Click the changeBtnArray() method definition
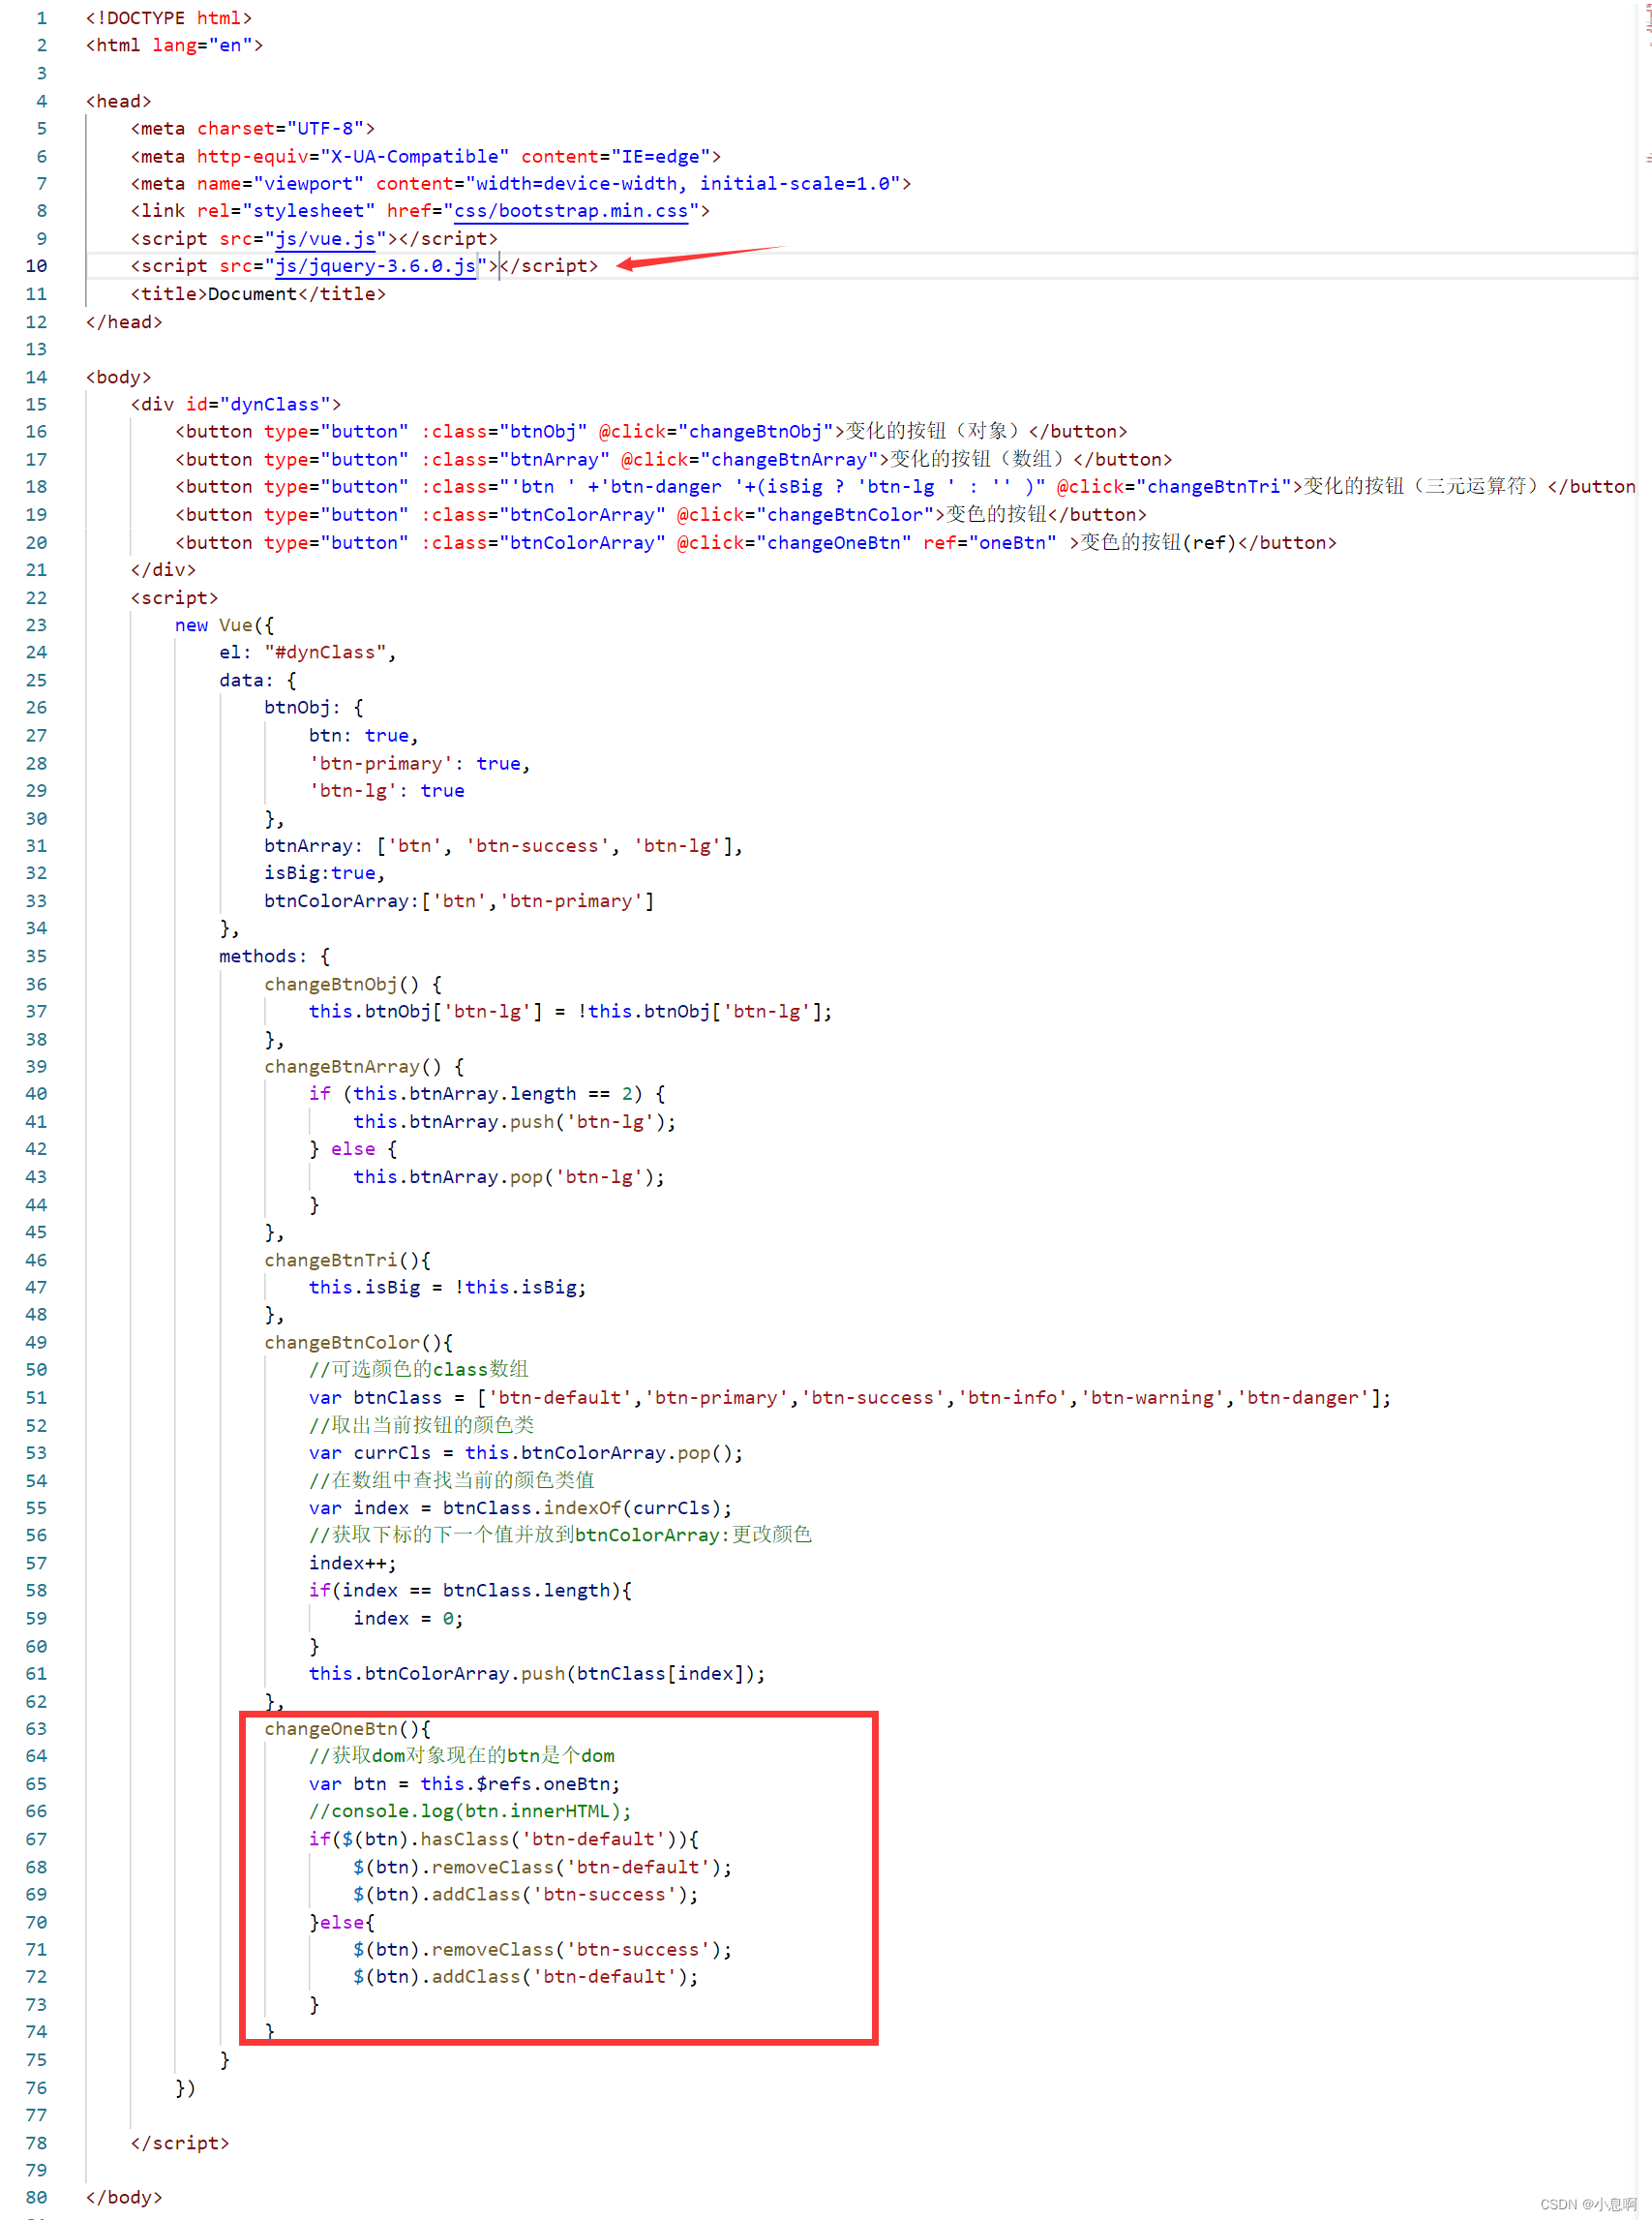Image resolution: width=1652 pixels, height=2220 pixels. [364, 1067]
